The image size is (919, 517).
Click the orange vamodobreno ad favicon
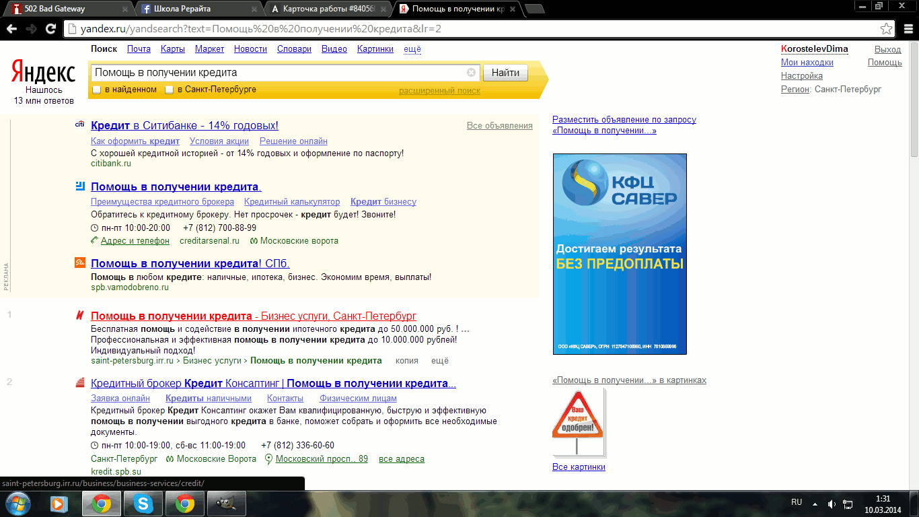pyautogui.click(x=79, y=263)
